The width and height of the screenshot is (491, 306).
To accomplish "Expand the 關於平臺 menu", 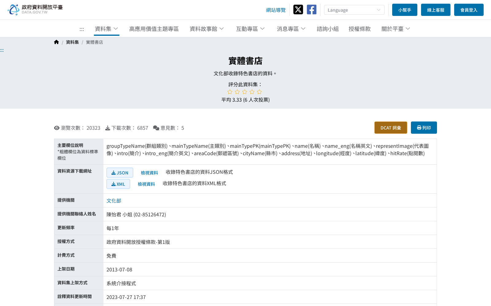I will click(x=396, y=29).
